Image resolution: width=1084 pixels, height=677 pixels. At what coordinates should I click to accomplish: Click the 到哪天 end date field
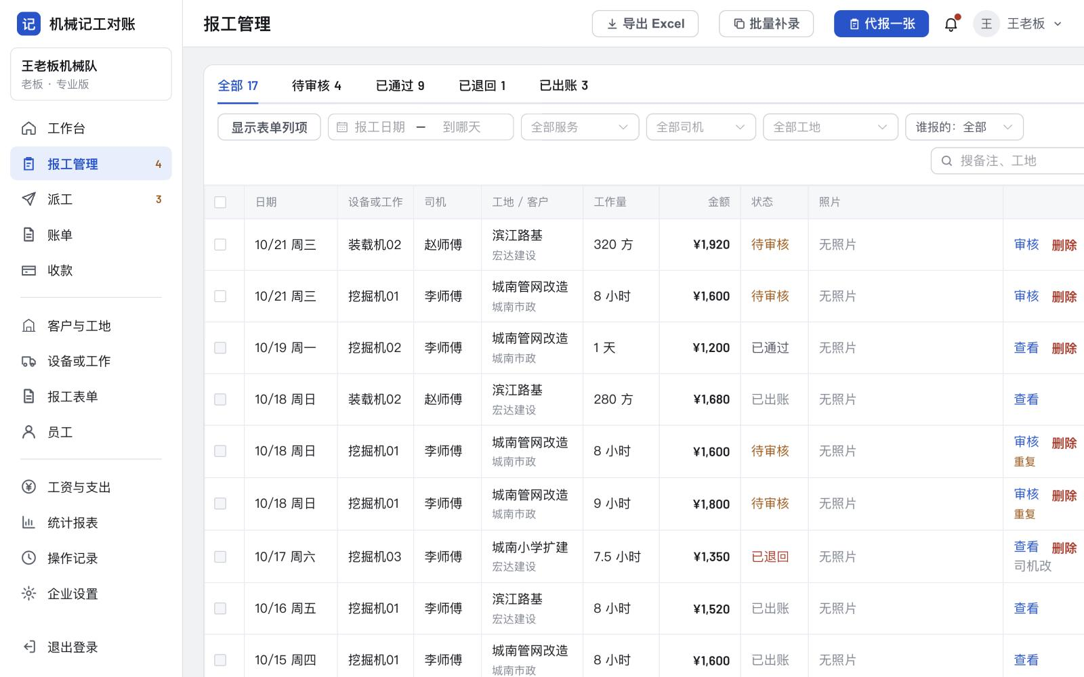pos(462,127)
